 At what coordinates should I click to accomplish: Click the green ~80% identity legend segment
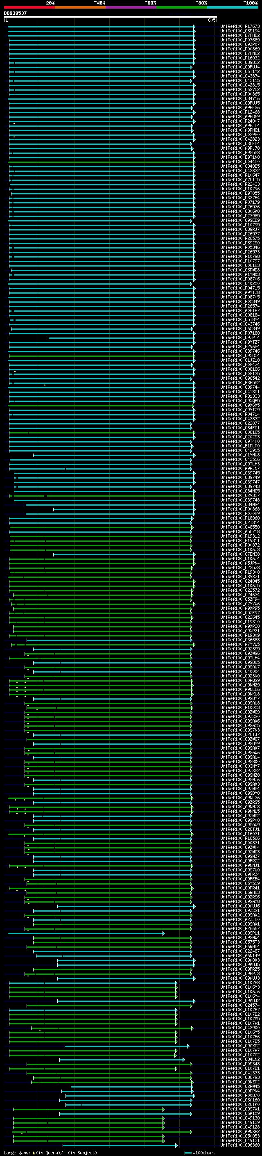click(x=182, y=8)
